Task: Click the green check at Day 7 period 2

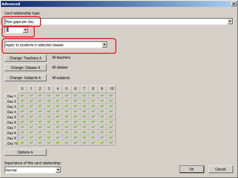Action: click(40, 127)
